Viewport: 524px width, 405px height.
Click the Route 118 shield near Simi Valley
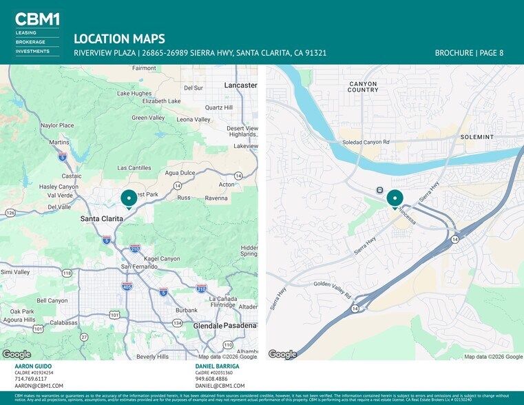(x=67, y=273)
